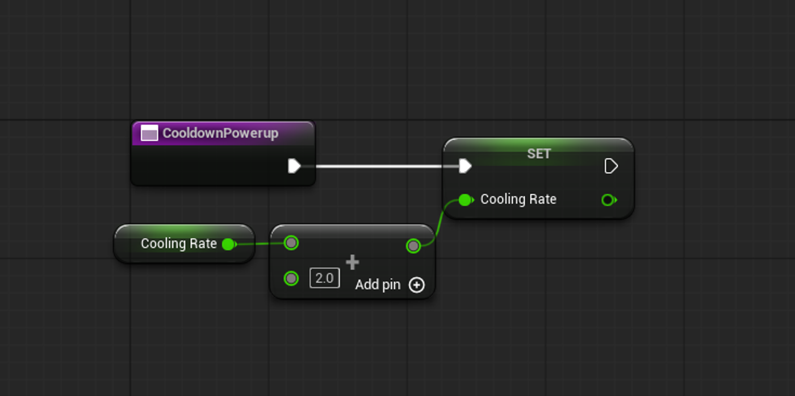Select the Cooling Rate getter node label

point(179,244)
